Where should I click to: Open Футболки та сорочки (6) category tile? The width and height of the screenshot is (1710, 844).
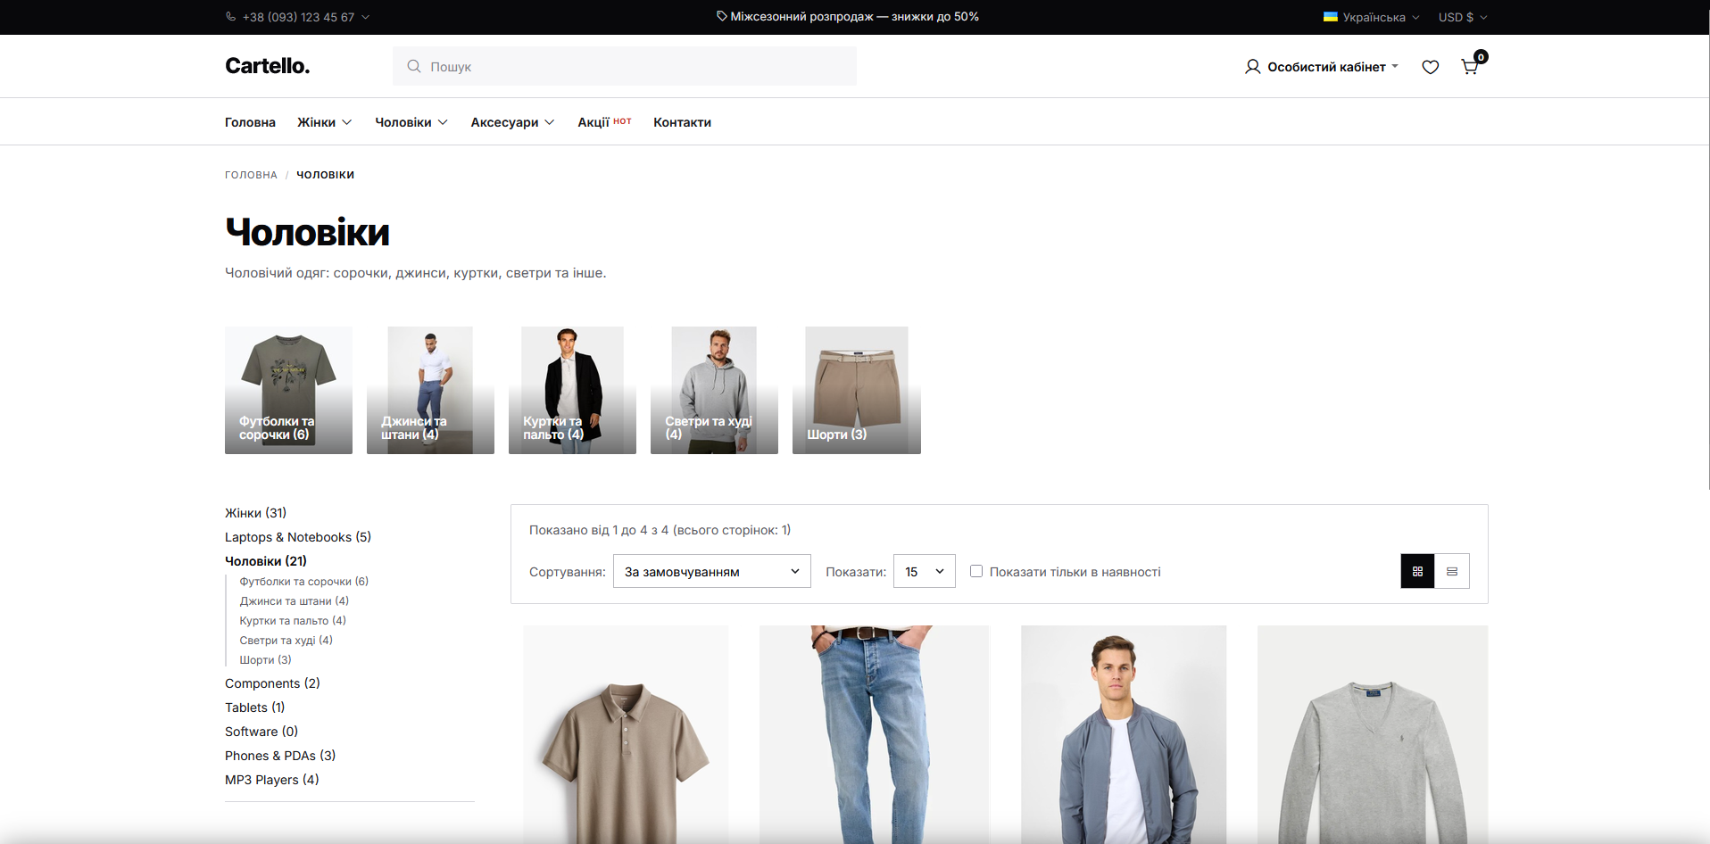(288, 390)
